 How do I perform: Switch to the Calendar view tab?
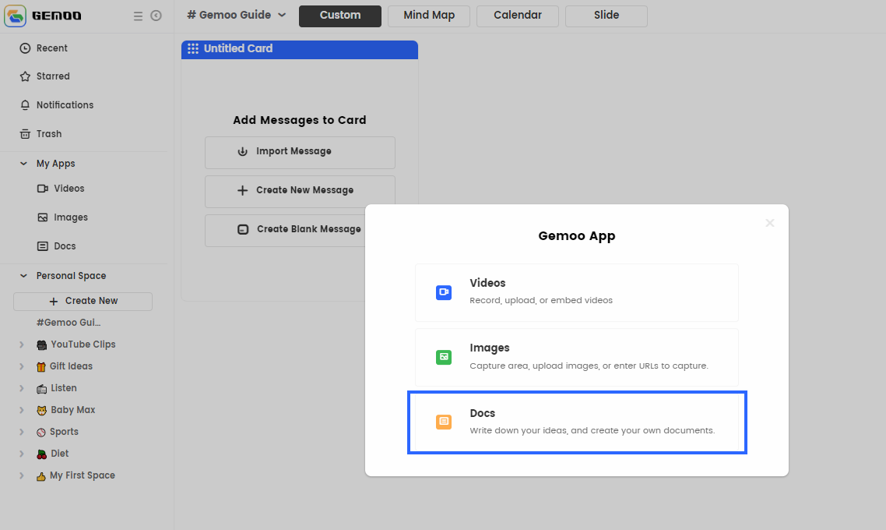coord(518,16)
